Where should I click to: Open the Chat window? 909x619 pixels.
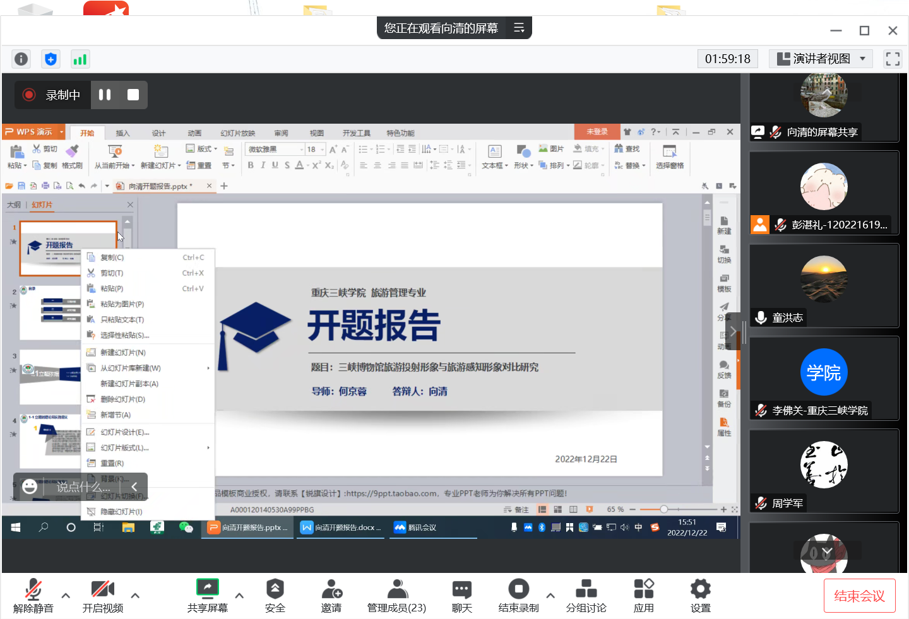point(461,596)
